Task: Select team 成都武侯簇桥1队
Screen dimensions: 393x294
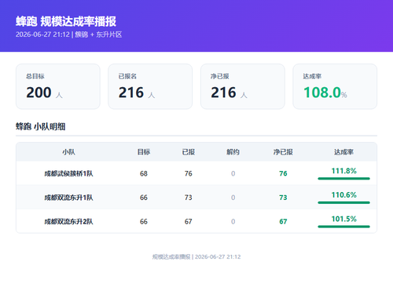Action: [x=68, y=173]
